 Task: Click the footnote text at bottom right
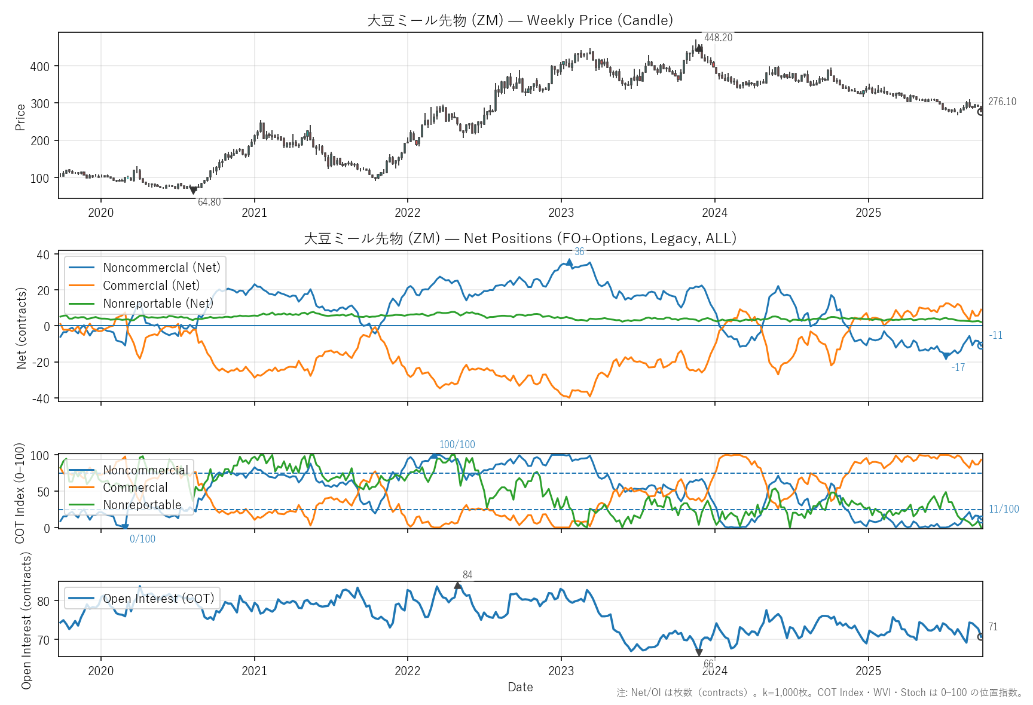819,692
